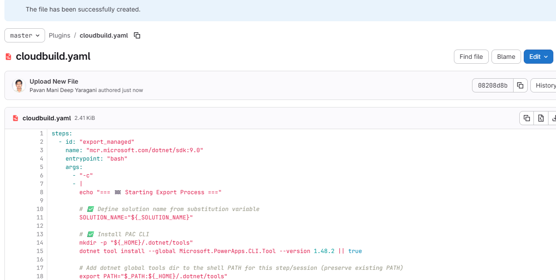Click file icon in blob header
556x280 pixels.
[15, 118]
